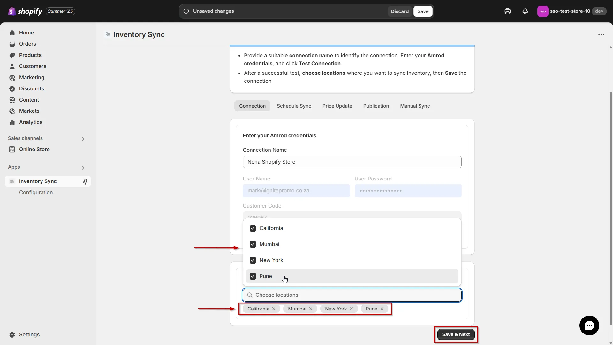The height and width of the screenshot is (345, 613).
Task: Select the Products icon in the sidebar
Action: point(12,55)
